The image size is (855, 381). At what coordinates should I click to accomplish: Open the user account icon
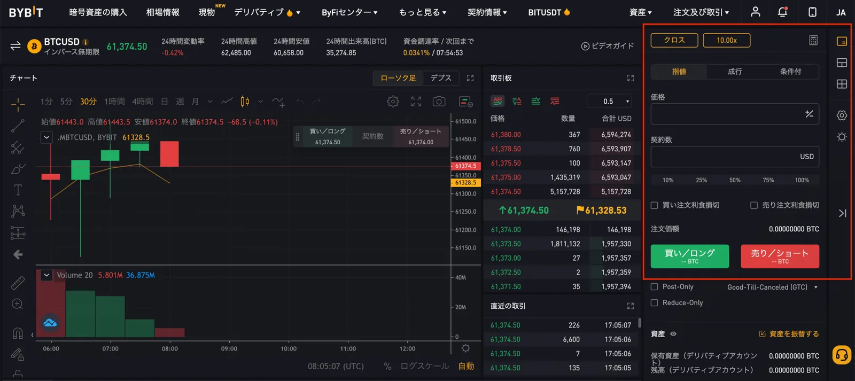[755, 12]
